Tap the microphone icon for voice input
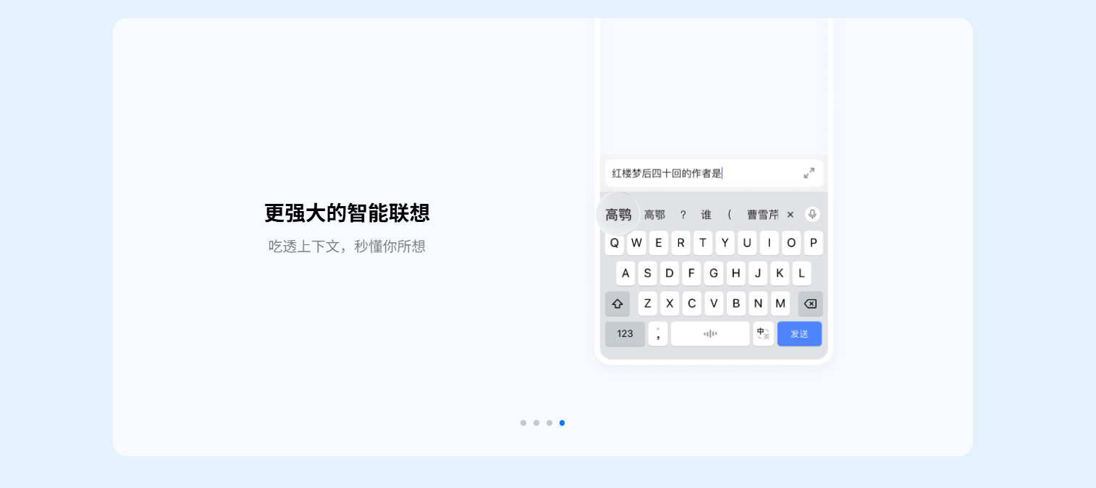The image size is (1096, 488). tap(812, 214)
